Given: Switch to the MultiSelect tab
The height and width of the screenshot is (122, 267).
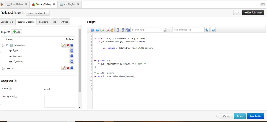Looking at the screenshot, I should point(17,5).
